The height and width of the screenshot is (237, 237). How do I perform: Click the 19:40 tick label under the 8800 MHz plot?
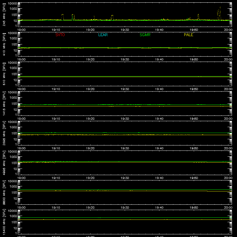click(x=159, y=208)
